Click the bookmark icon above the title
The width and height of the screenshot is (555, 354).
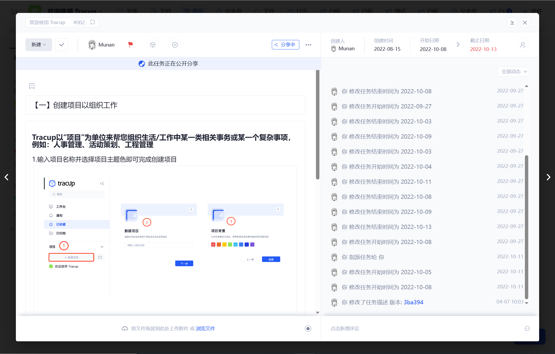click(x=32, y=86)
